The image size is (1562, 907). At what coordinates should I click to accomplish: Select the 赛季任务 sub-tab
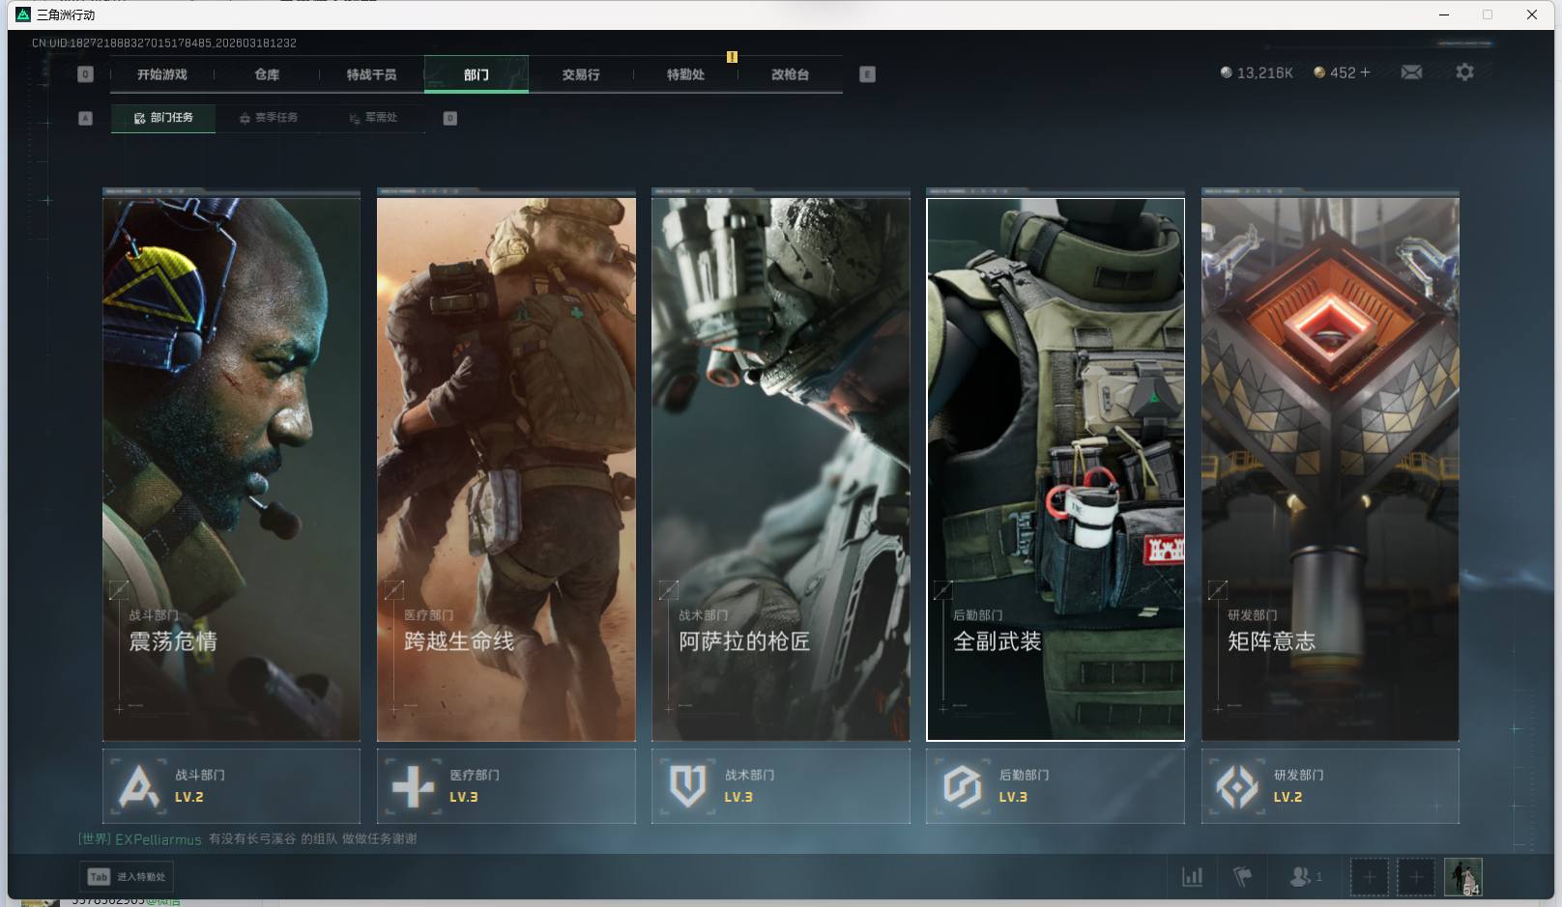pyautogui.click(x=269, y=118)
